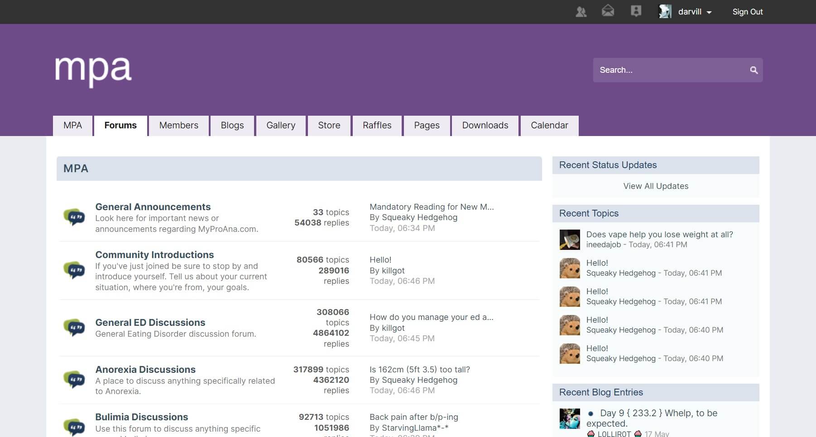Open the "Back pain after b/p-ing" post
Image resolution: width=816 pixels, height=437 pixels.
414,417
